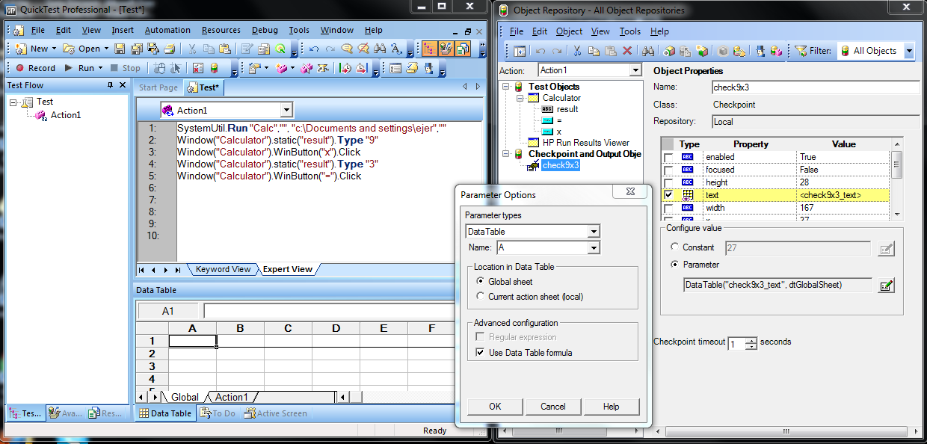Screen dimensions: 927x444
Task: Click Cancel in Parameter Options dialog
Action: point(553,407)
